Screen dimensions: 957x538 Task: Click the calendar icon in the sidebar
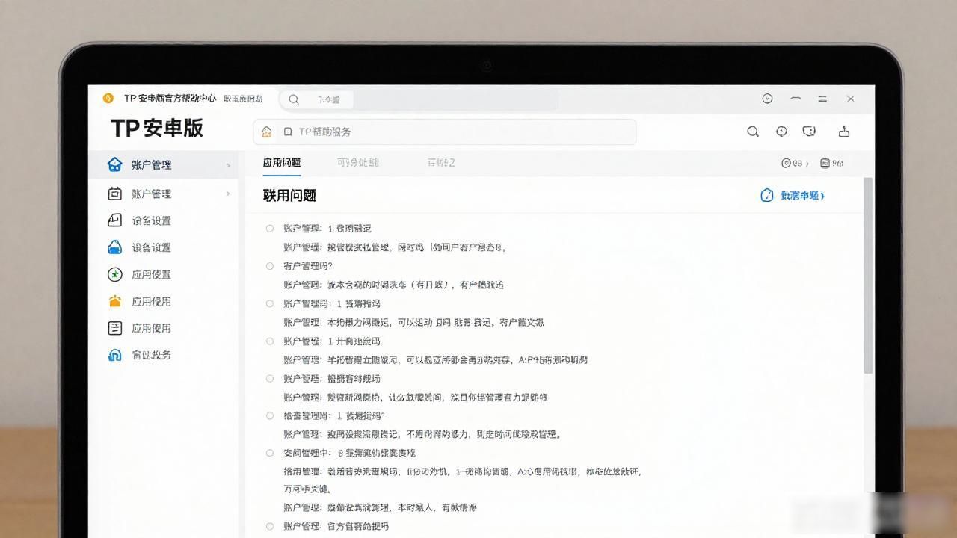pos(114,194)
